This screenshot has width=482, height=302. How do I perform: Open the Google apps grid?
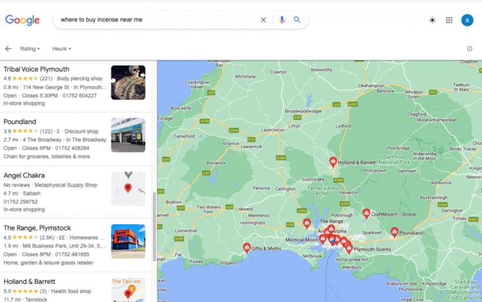(449, 20)
